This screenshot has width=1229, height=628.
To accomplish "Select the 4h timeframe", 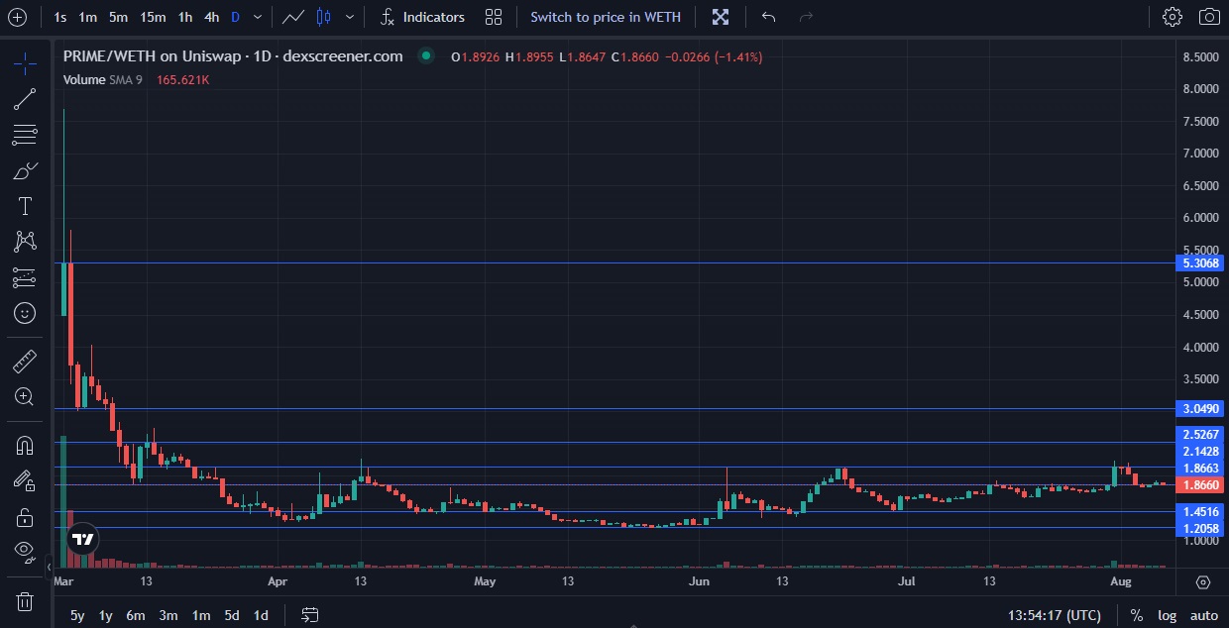I will 212,17.
